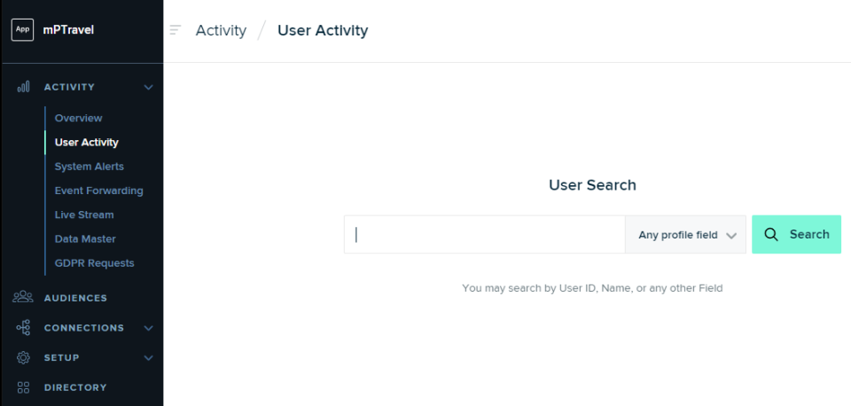Select System Alerts in sidebar

click(x=89, y=167)
